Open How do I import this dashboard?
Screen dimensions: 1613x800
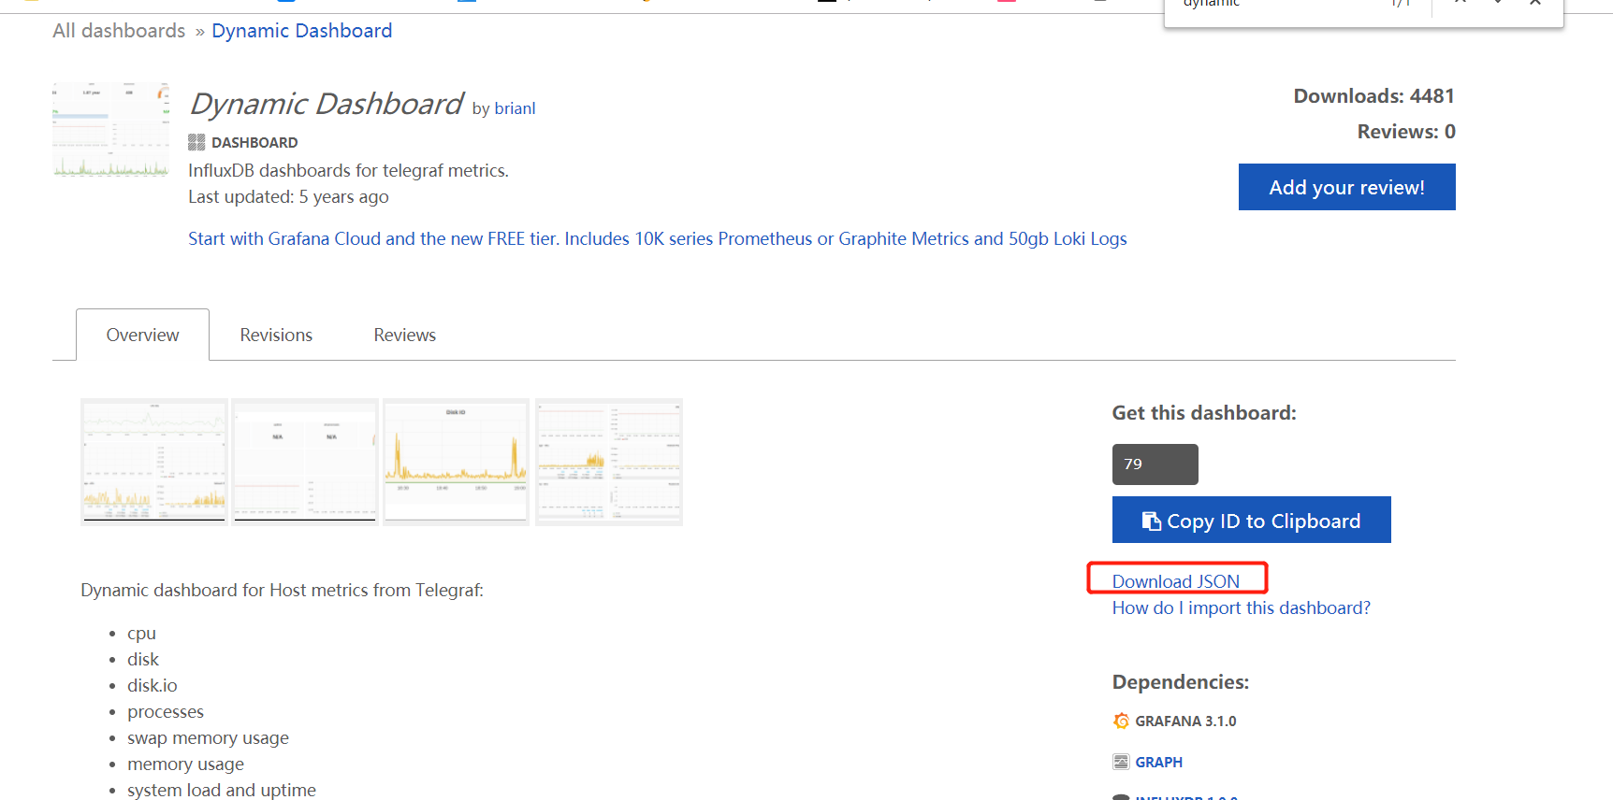[1241, 607]
